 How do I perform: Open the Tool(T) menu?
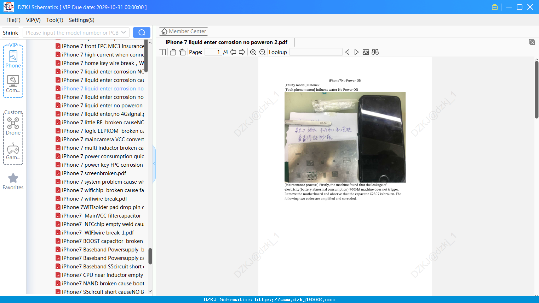(x=55, y=20)
